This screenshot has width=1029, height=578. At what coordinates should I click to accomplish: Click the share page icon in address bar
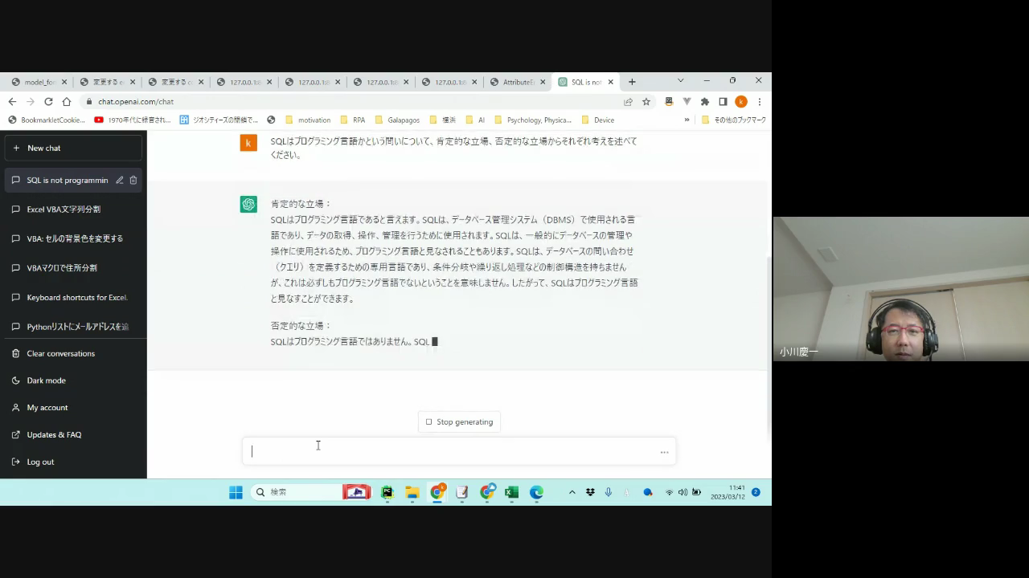point(628,102)
